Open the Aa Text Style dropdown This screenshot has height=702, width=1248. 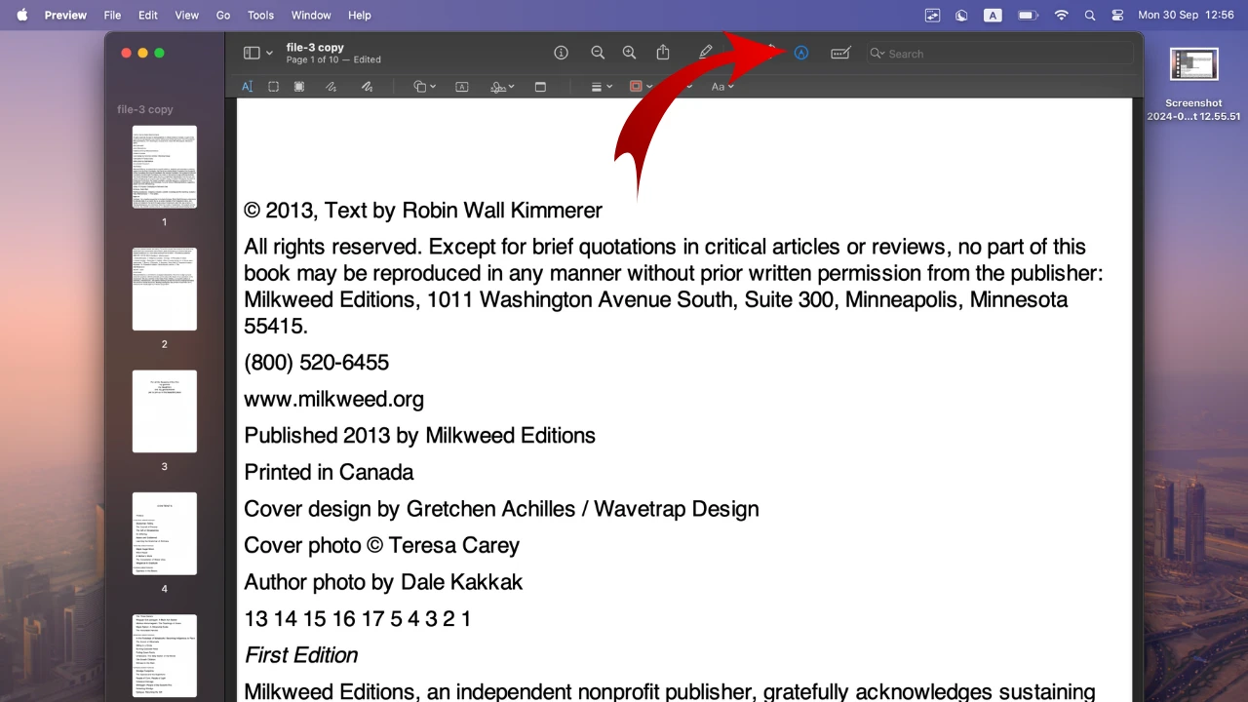721,86
